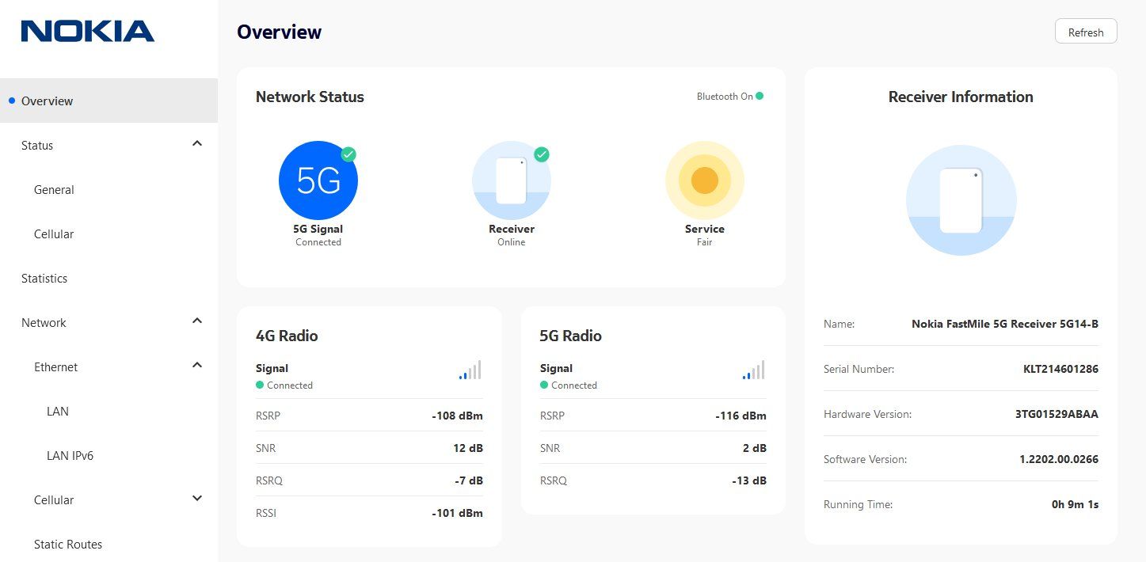1146x562 pixels.
Task: Select the Network menu label
Action: (44, 323)
